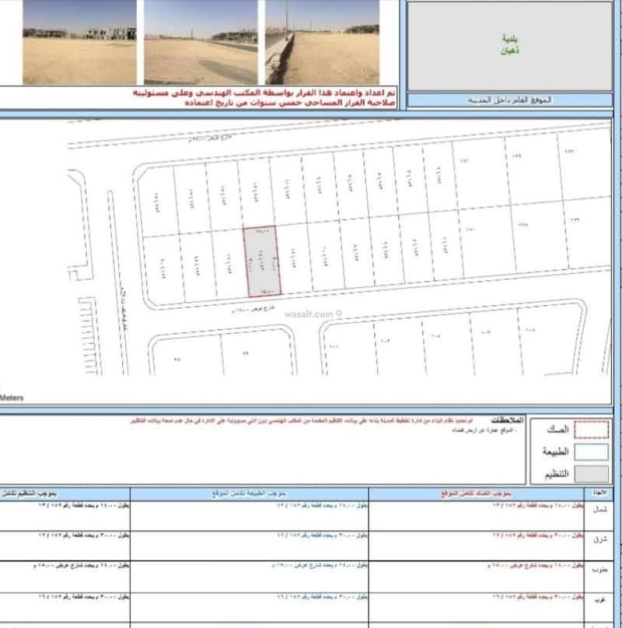Click the wasalt.com location pin icon
The image size is (622, 628).
click(339, 314)
